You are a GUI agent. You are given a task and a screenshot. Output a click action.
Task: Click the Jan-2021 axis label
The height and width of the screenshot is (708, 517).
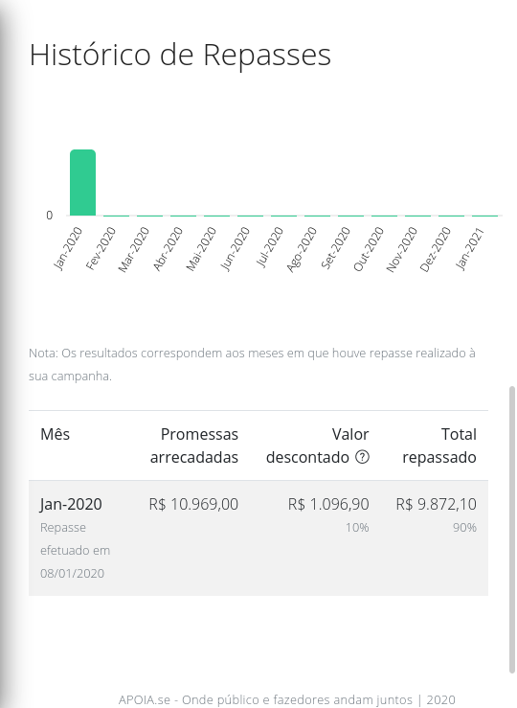[470, 249]
